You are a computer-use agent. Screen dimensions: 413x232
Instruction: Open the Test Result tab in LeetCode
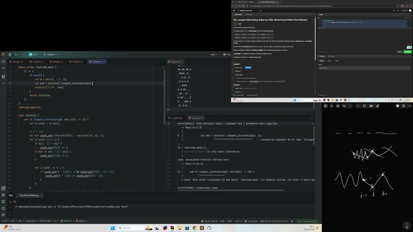click(x=331, y=56)
